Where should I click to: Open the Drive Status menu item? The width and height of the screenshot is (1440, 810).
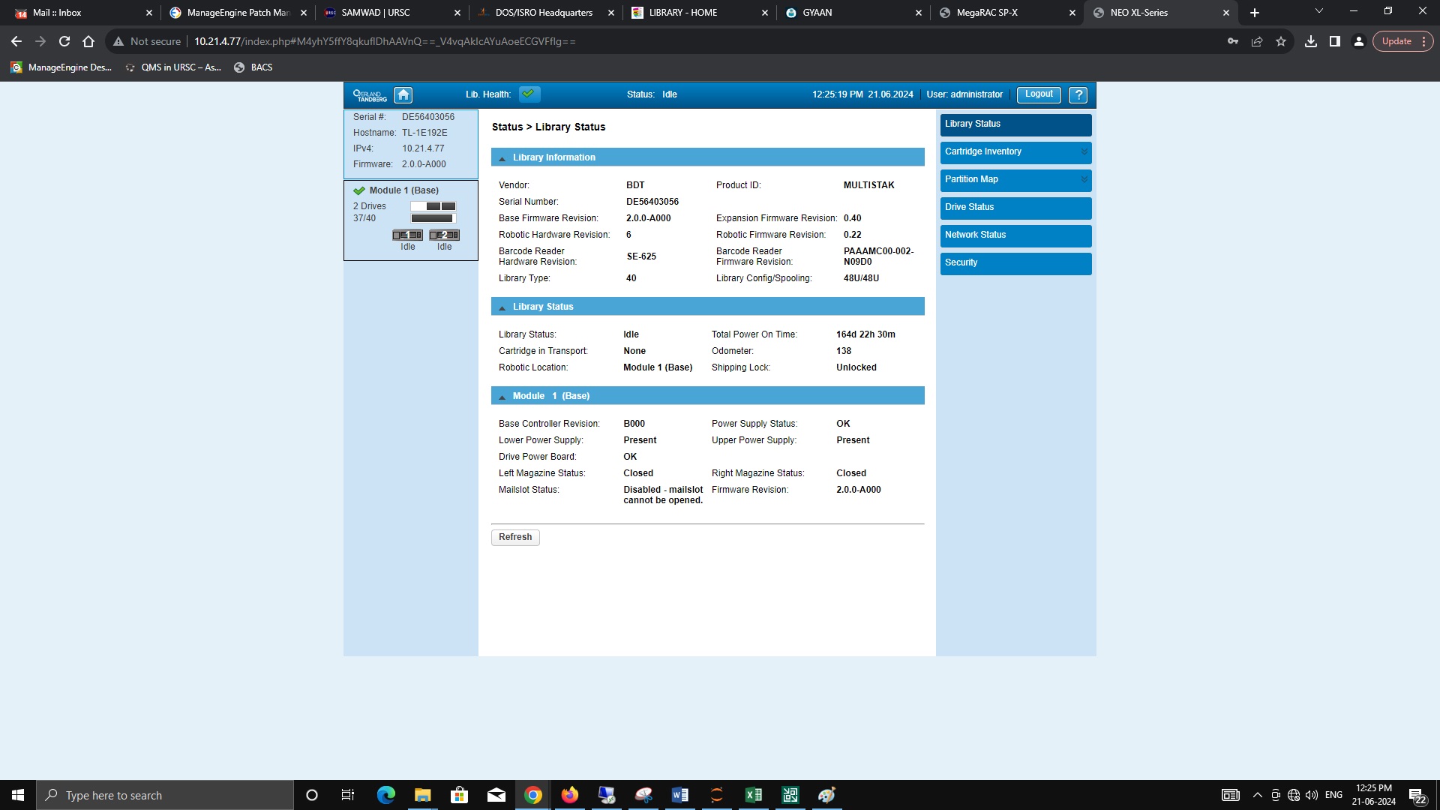1015,208
